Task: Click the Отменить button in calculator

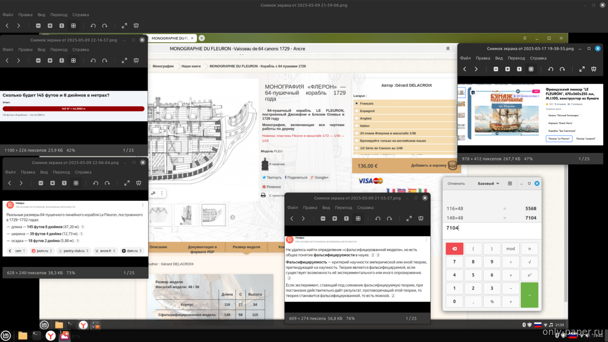Action: click(456, 183)
